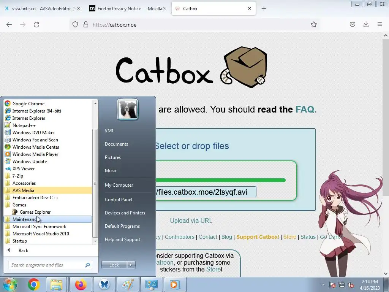This screenshot has width=389, height=292.
Task: Bookmark this page with the star icon
Action: 313,24
